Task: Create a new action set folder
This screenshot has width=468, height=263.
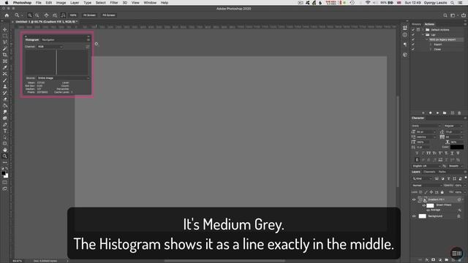Action: click(445, 113)
